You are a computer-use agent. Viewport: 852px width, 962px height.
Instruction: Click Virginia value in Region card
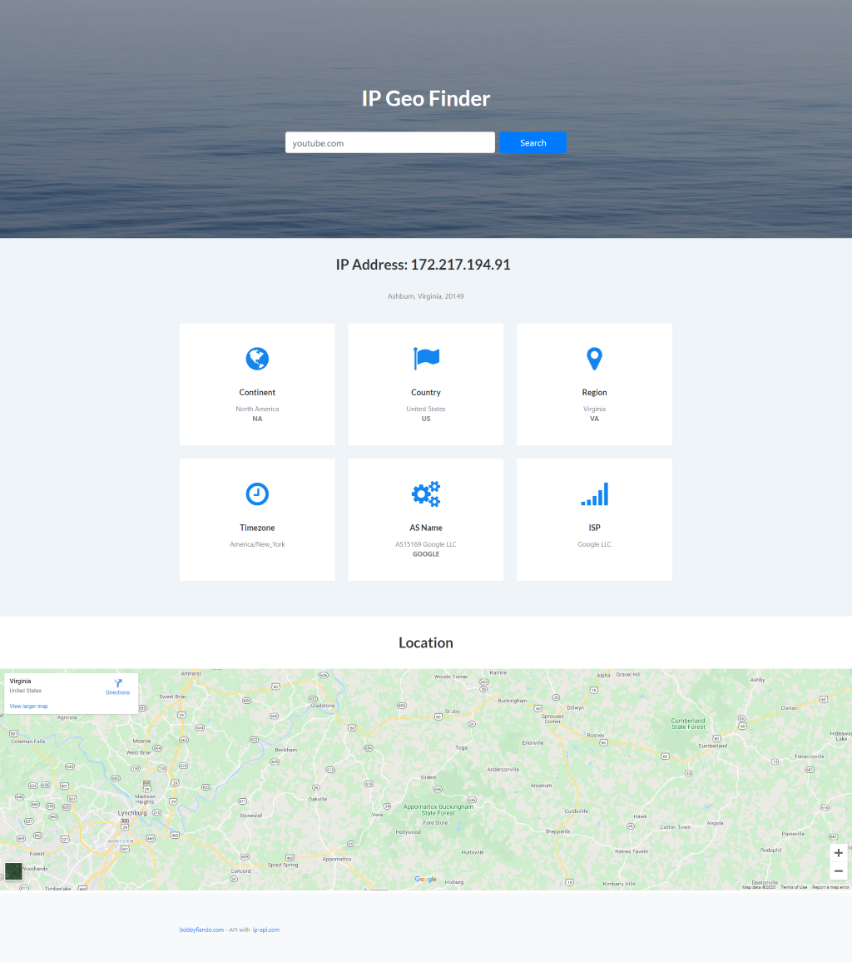594,409
